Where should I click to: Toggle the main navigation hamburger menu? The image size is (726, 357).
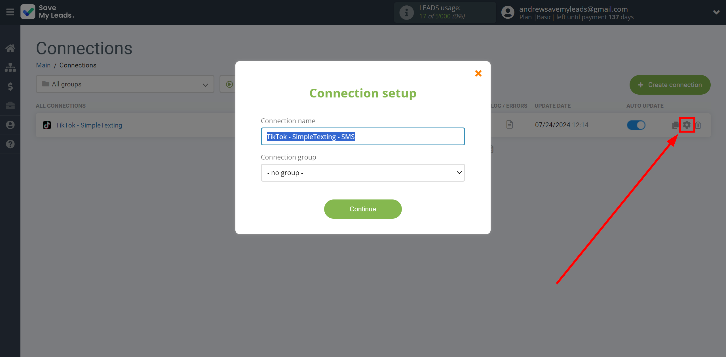tap(10, 12)
